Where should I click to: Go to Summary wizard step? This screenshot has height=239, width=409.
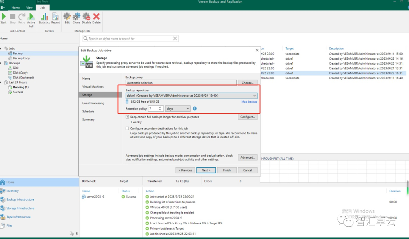(88, 119)
